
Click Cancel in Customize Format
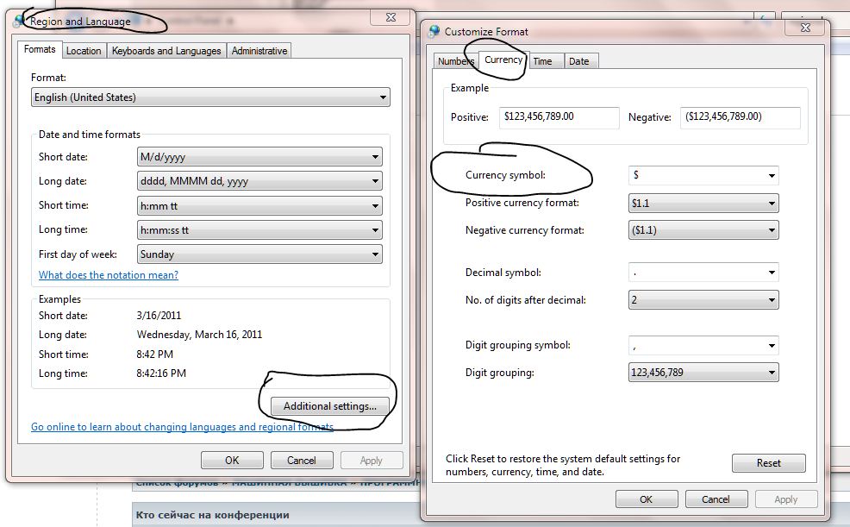point(716,499)
